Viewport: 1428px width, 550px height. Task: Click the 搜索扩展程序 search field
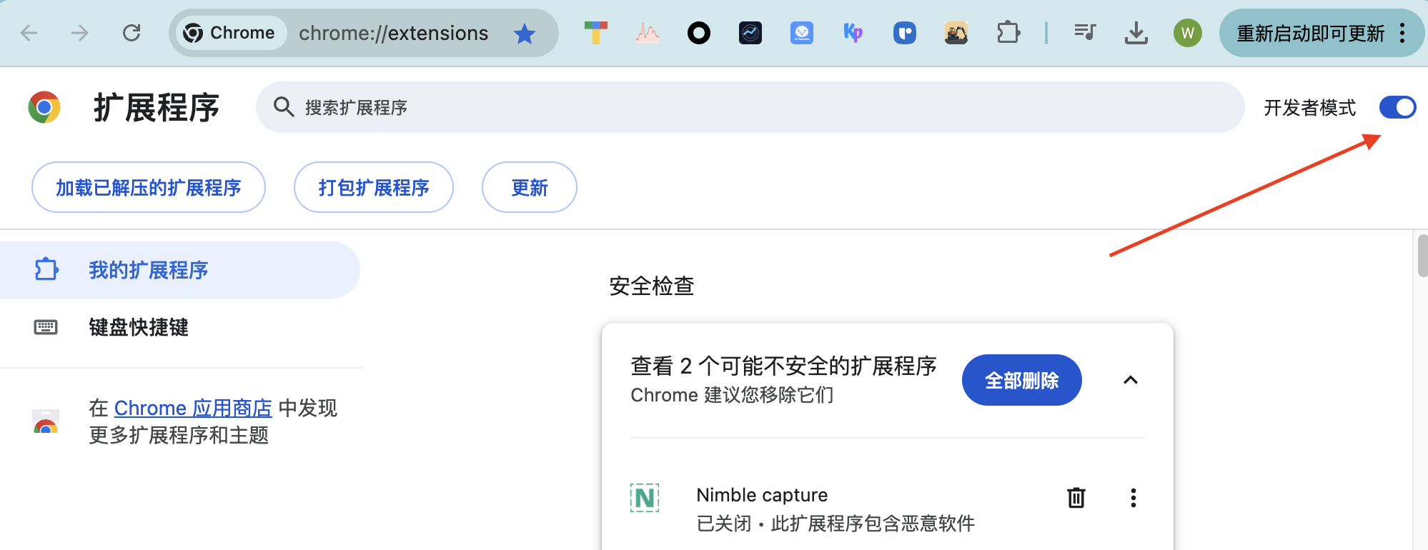(x=750, y=107)
